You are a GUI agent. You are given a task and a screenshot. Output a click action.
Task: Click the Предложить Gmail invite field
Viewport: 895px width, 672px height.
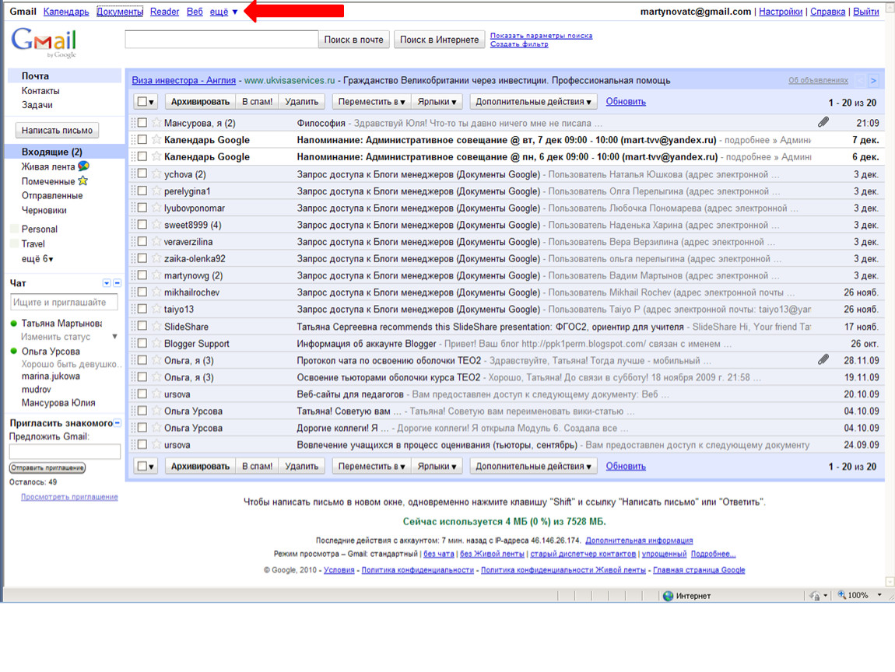[x=65, y=451]
